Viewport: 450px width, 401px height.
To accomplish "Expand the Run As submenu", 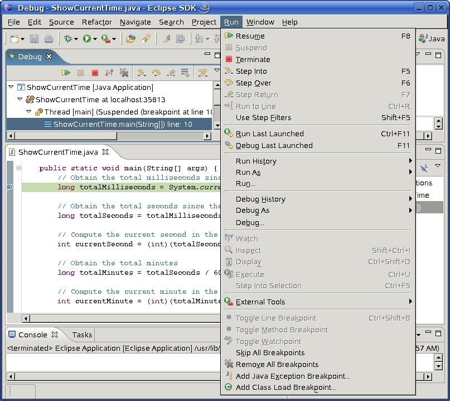I will 318,172.
